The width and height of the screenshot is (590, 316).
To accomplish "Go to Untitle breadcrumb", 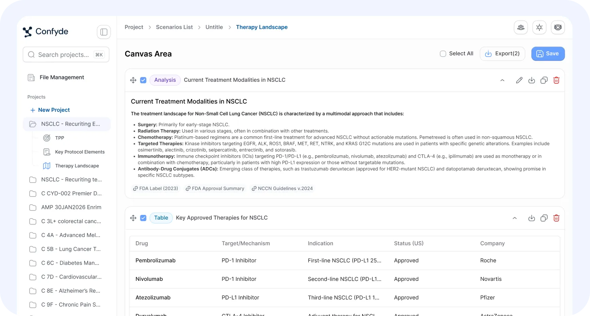I will [x=214, y=27].
